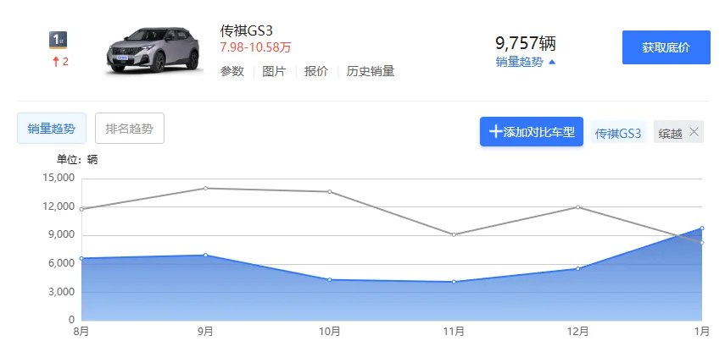Viewport: 725px width, 352px height.
Task: Click the gray line data point at 12月
Action: tap(578, 207)
